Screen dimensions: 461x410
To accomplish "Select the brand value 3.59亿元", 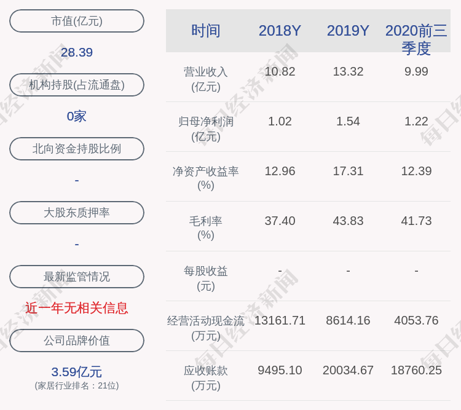I will 77,372.
